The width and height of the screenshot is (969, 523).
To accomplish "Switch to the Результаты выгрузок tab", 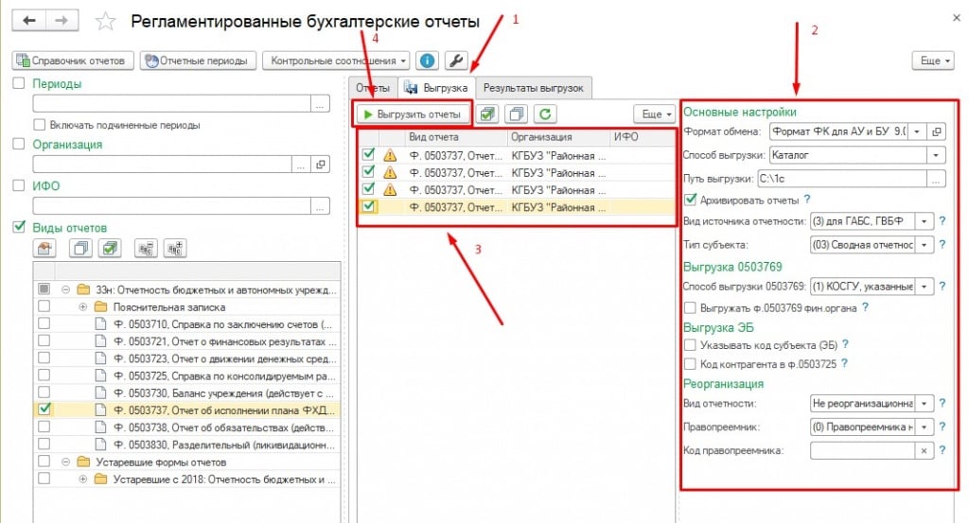I will point(534,88).
